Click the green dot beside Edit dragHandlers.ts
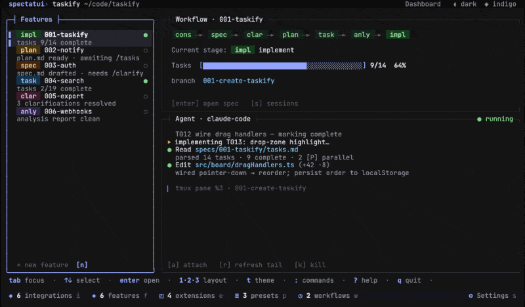Image resolution: width=525 pixels, height=307 pixels. [169, 165]
